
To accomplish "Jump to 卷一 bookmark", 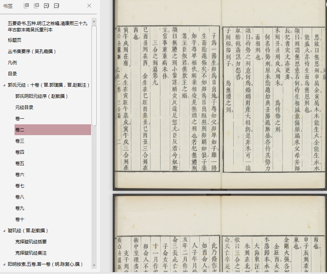I will coord(20,119).
